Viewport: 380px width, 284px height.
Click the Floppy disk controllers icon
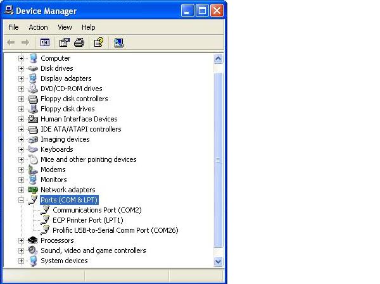tap(33, 99)
